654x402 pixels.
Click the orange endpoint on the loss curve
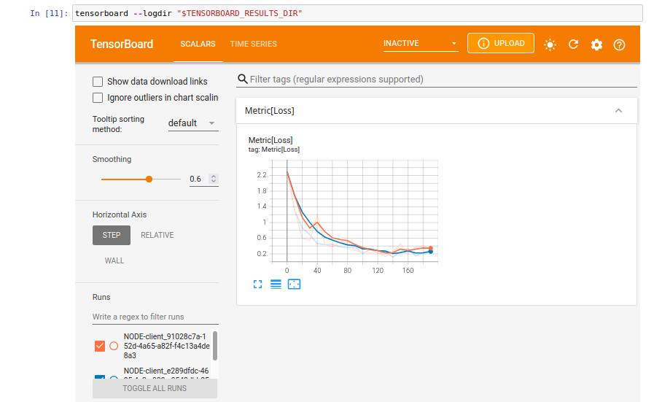coord(431,248)
